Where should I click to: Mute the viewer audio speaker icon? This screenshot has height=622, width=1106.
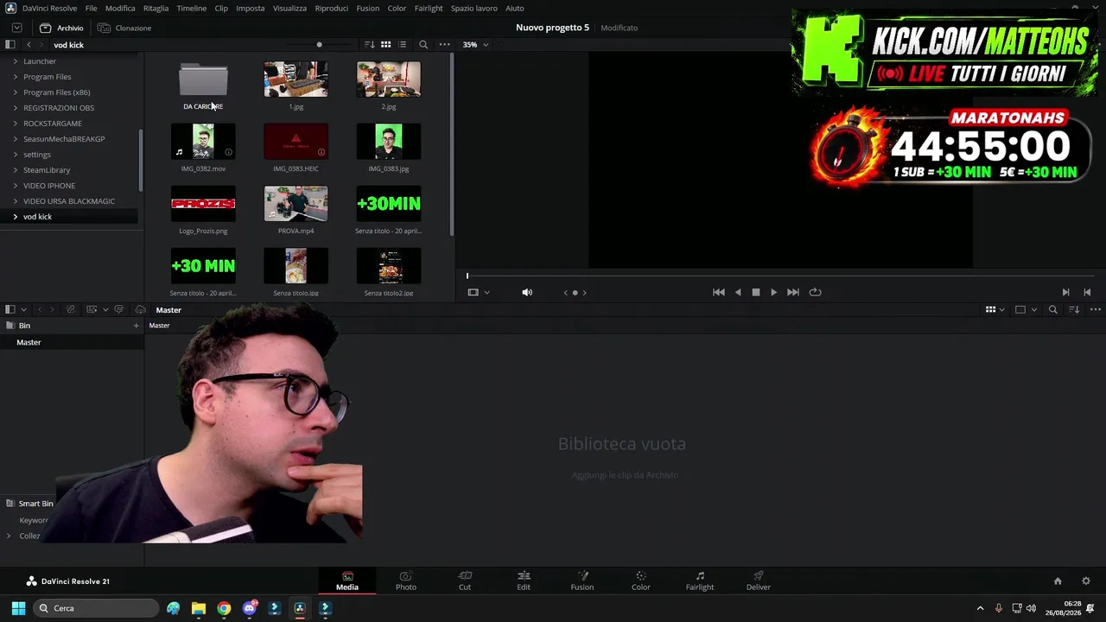(x=527, y=292)
